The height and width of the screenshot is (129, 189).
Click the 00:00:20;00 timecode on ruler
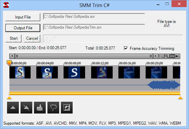(x=154, y=63)
